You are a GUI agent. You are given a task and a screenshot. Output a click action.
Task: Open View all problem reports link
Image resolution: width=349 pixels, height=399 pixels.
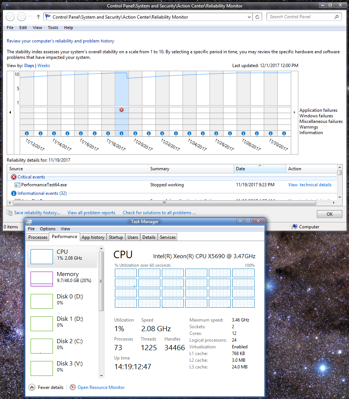[91, 213]
